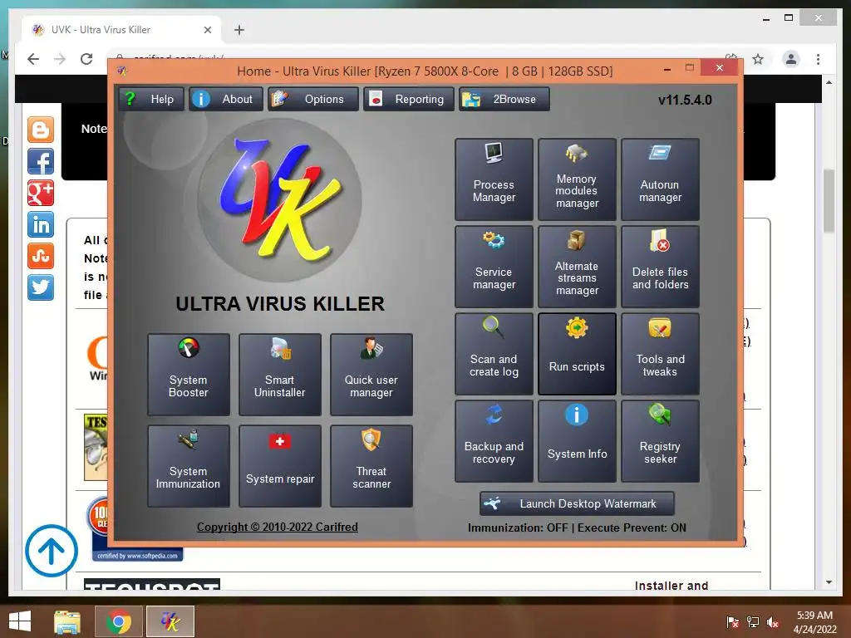Switch to Chrome on the taskbar
The width and height of the screenshot is (851, 638).
[119, 621]
